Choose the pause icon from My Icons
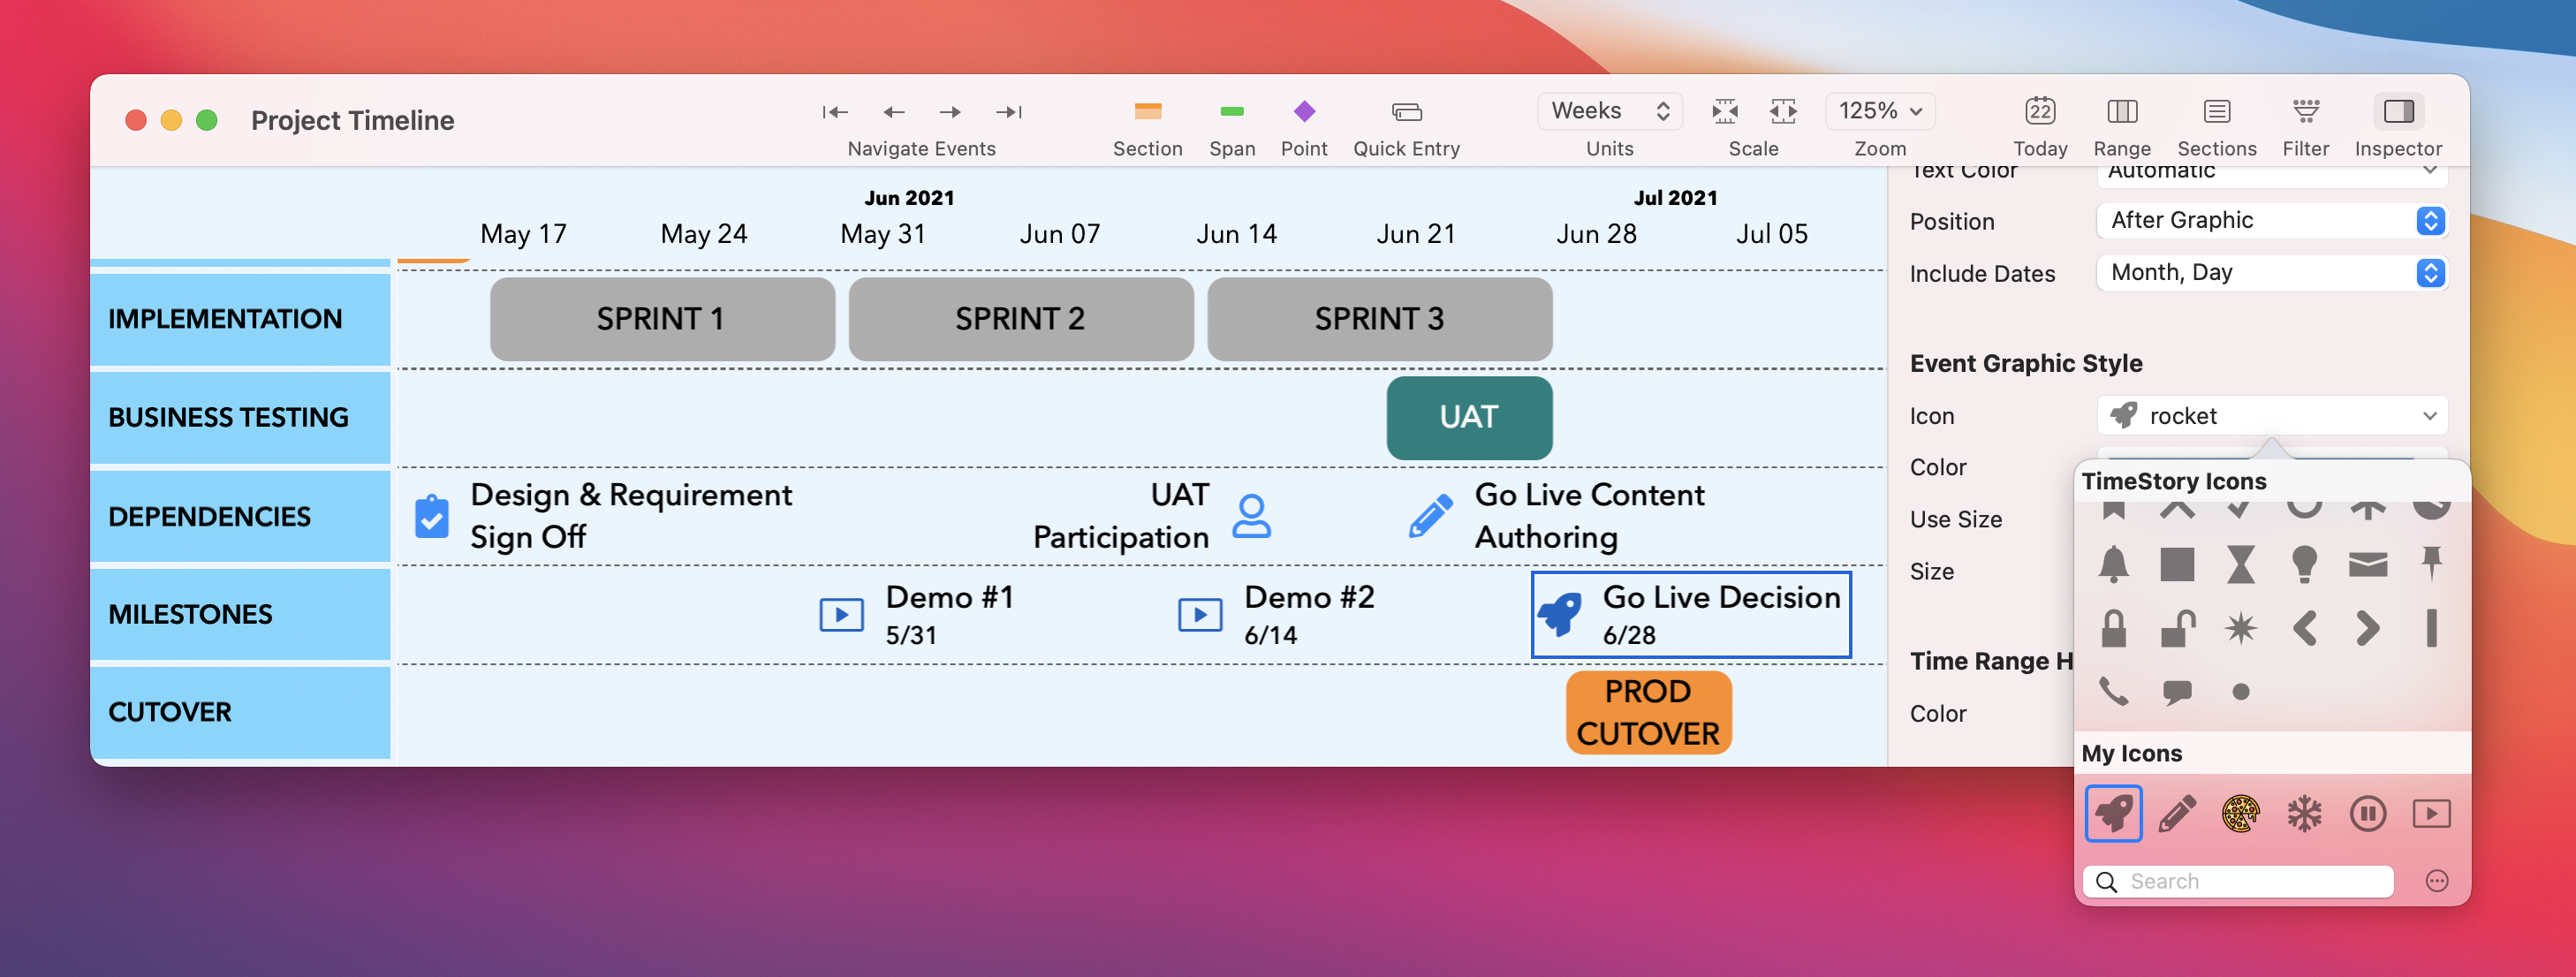This screenshot has width=2576, height=977. (x=2368, y=813)
